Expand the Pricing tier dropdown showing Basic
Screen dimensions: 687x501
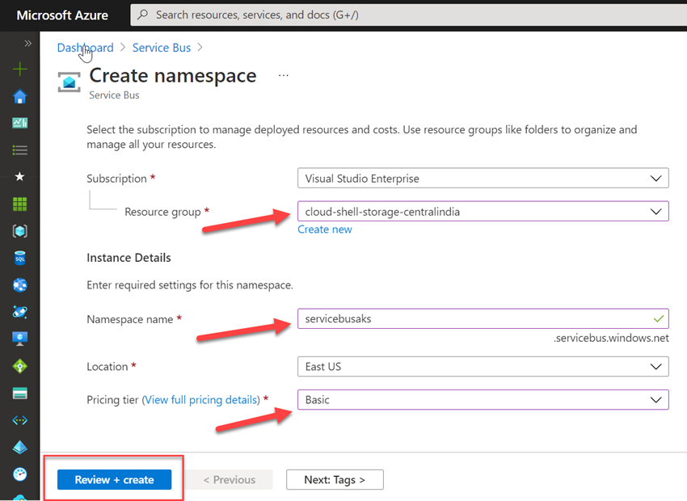tap(483, 400)
